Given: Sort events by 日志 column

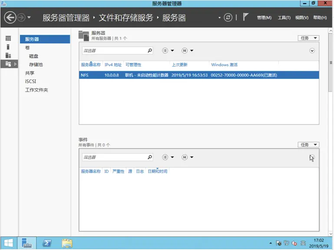Looking at the screenshot, I should tap(140, 171).
